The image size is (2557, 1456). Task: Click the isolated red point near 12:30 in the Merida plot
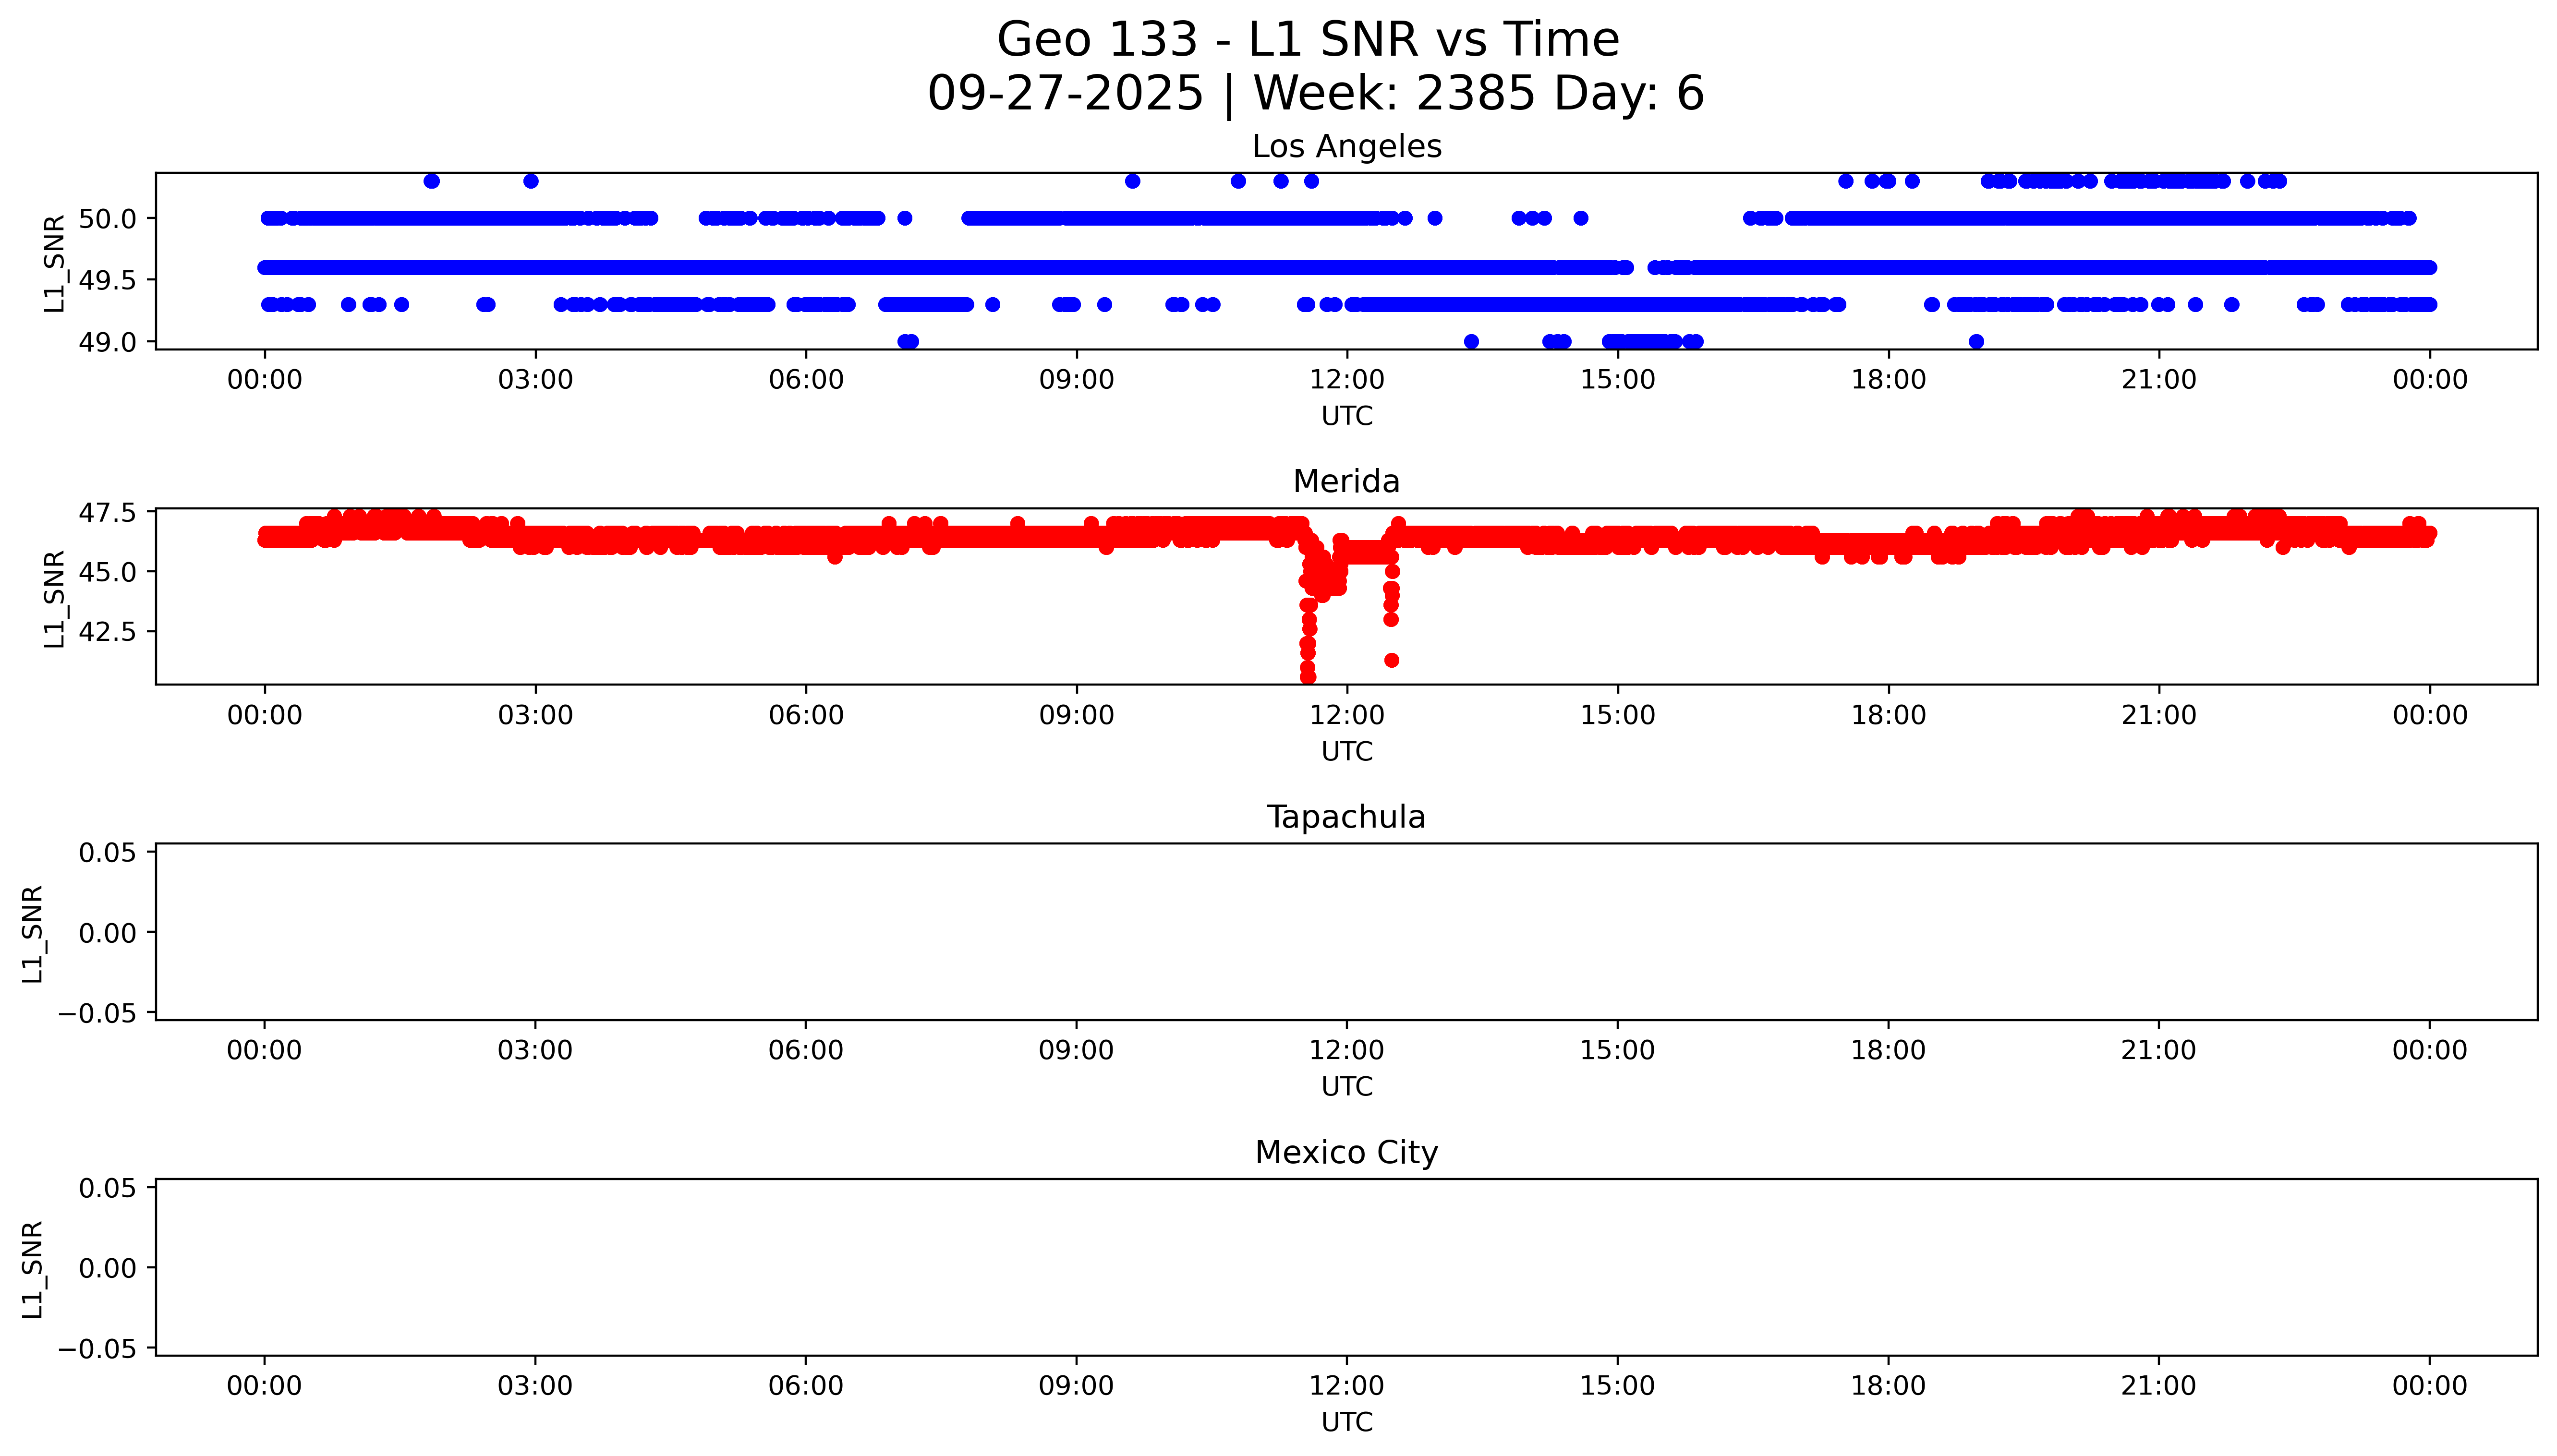(x=1391, y=660)
